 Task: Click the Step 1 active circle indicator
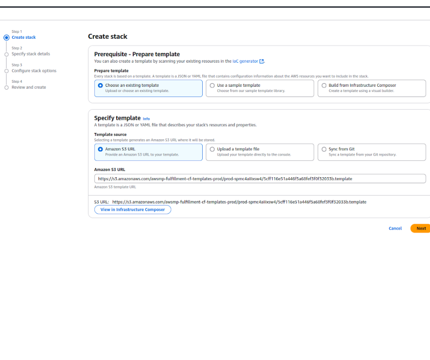(6, 37)
